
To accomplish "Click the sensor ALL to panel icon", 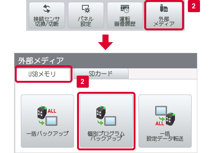I will pyautogui.click(x=47, y=116).
